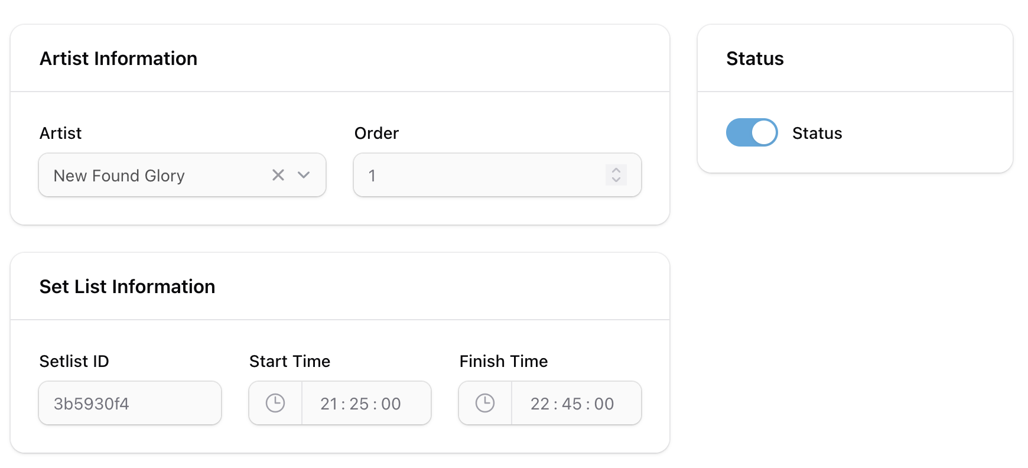Click the Artist field label
The height and width of the screenshot is (468, 1028).
point(60,134)
